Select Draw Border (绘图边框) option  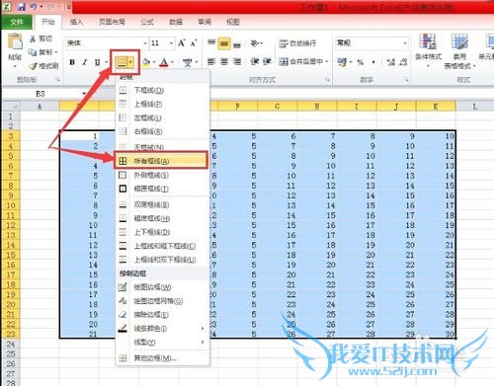162,287
